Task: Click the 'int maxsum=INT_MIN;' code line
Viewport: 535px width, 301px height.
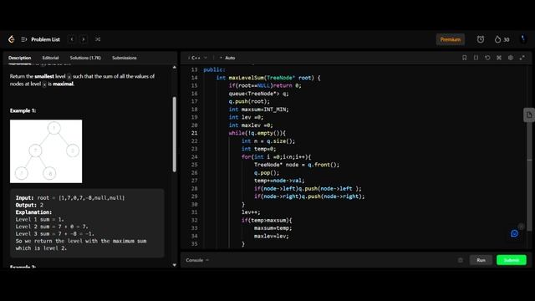Action: click(258, 110)
